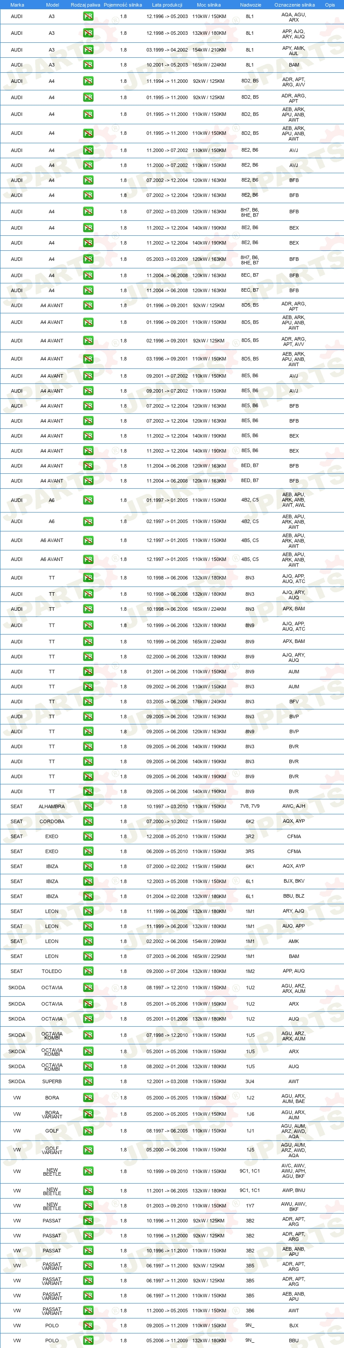Click fuel icon in Skoda Superb row

[x=88, y=1081]
